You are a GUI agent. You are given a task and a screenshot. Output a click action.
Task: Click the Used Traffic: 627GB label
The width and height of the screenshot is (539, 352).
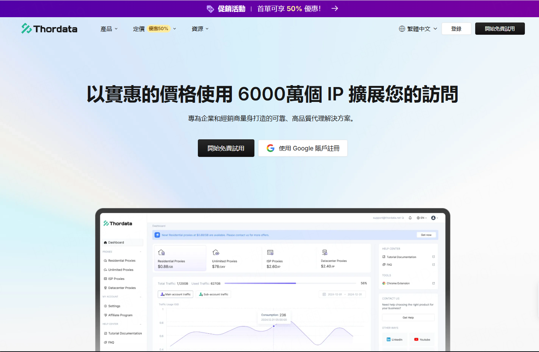(206, 284)
